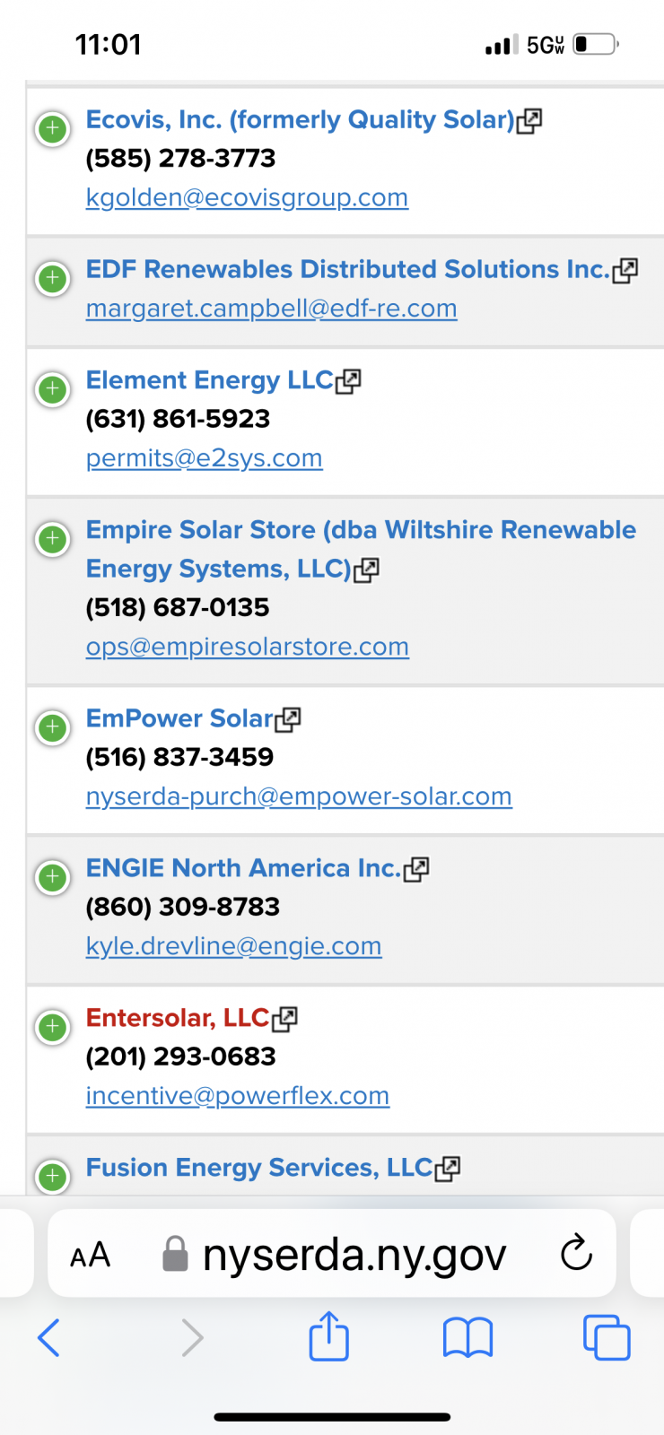Expand the Empire Solar Store entry
This screenshot has width=664, height=1435.
(x=52, y=540)
